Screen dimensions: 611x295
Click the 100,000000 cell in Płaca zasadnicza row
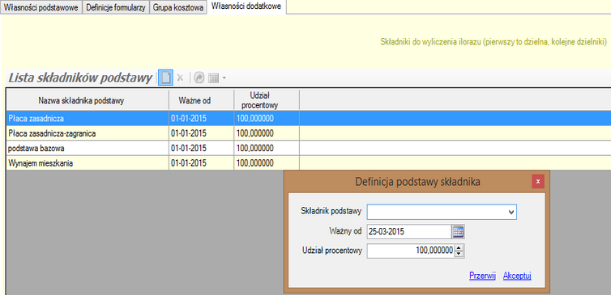[x=267, y=119]
